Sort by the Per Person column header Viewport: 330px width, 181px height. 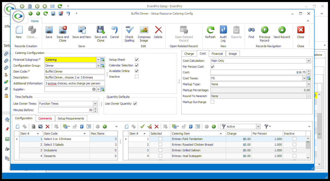pos(267,134)
